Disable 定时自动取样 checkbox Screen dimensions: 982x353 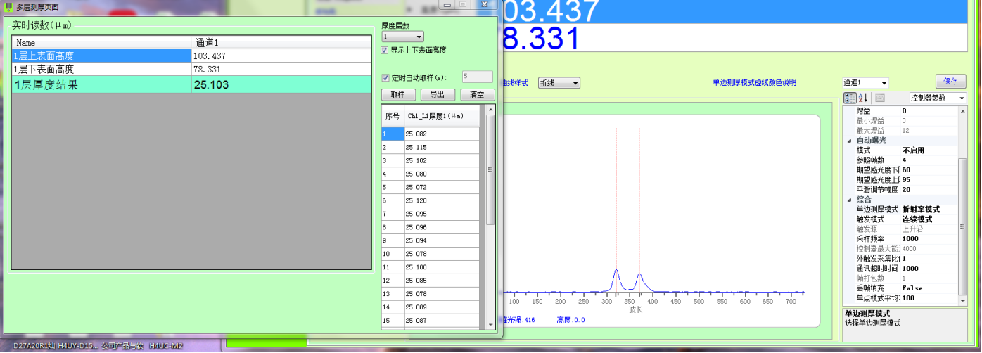[385, 78]
